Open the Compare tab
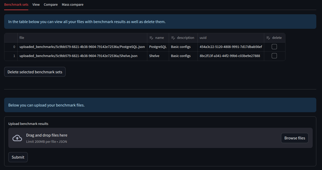 [x=51, y=4]
